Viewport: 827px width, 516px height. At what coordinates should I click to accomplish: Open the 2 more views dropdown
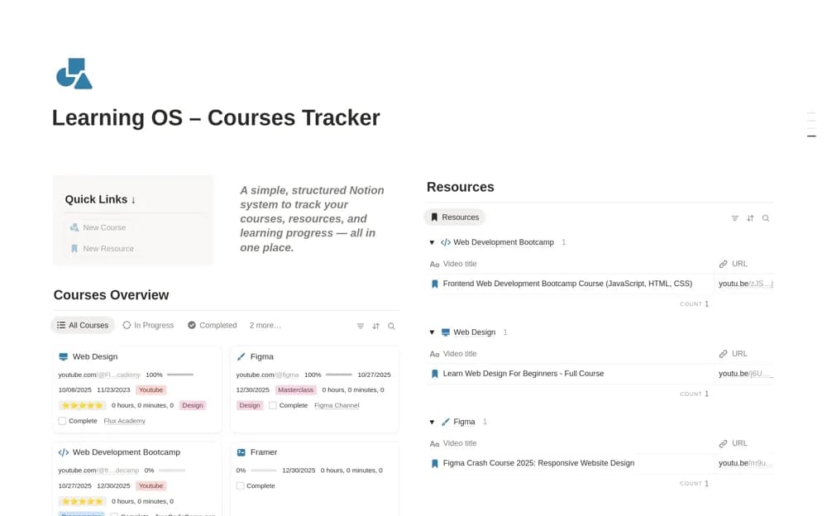265,325
